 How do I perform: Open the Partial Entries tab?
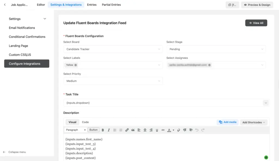tap(111, 5)
